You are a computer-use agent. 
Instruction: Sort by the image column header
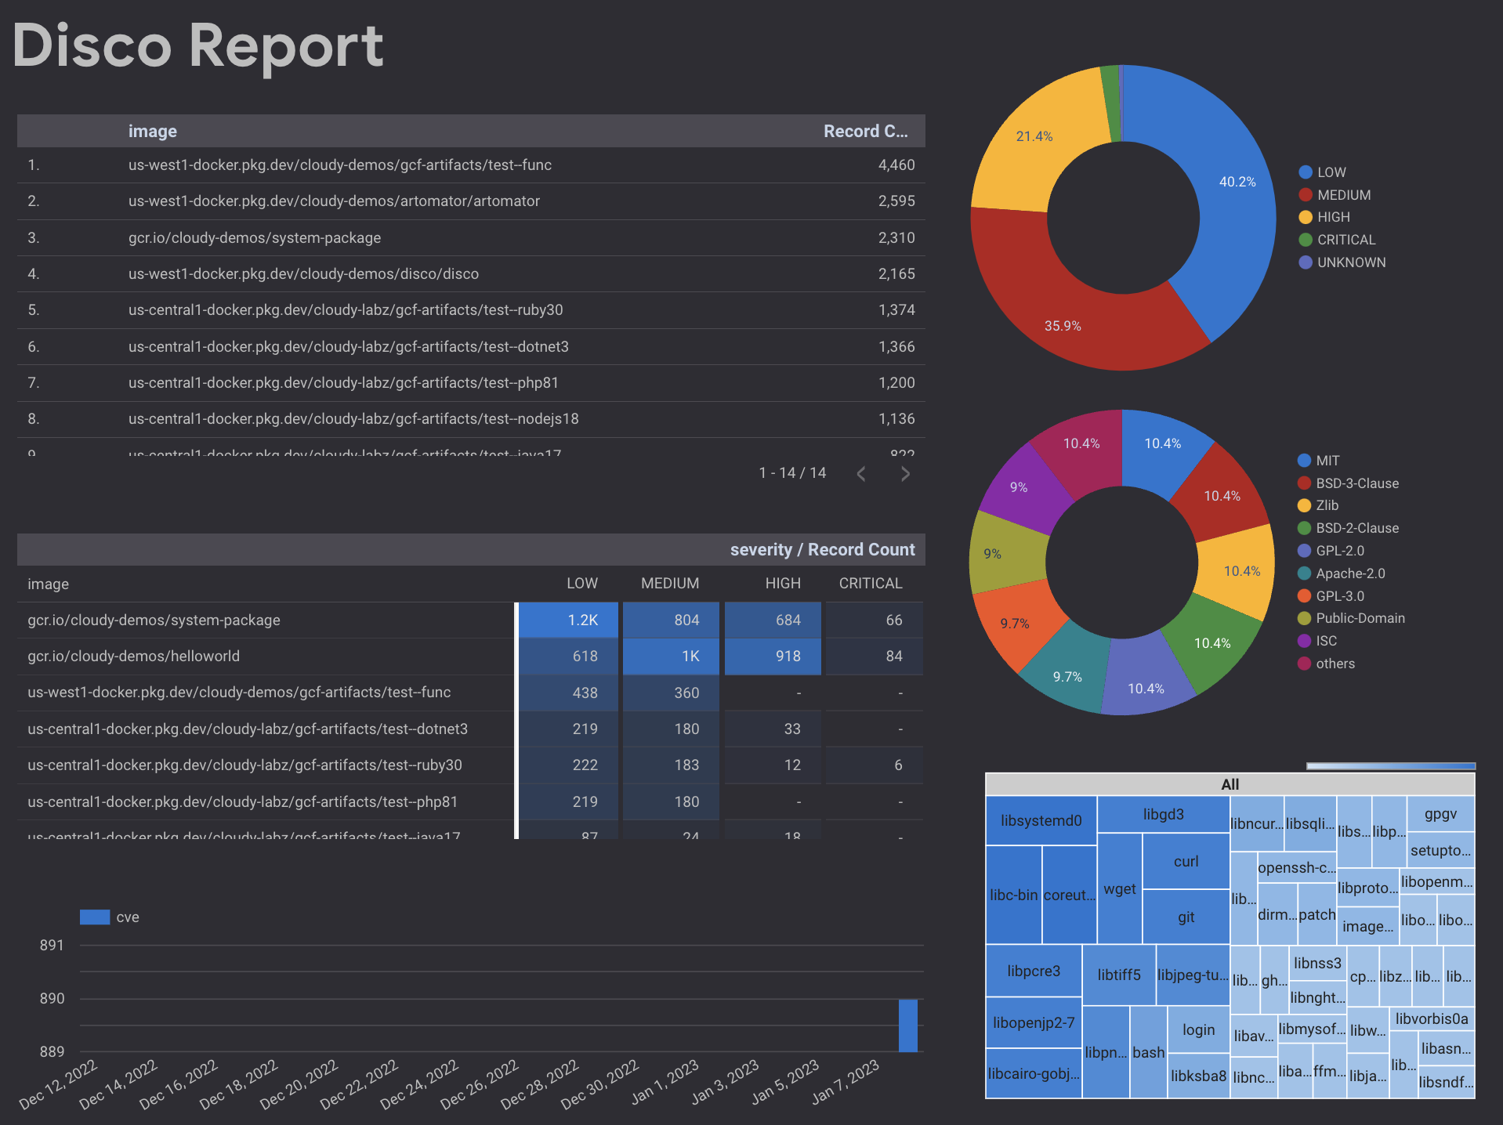point(153,131)
